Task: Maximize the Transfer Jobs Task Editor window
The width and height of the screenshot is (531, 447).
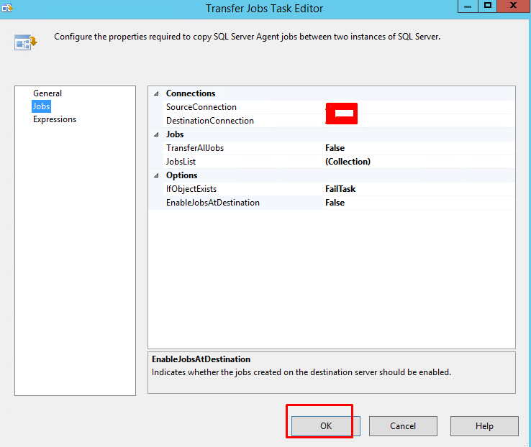Action: pyautogui.click(x=488, y=6)
